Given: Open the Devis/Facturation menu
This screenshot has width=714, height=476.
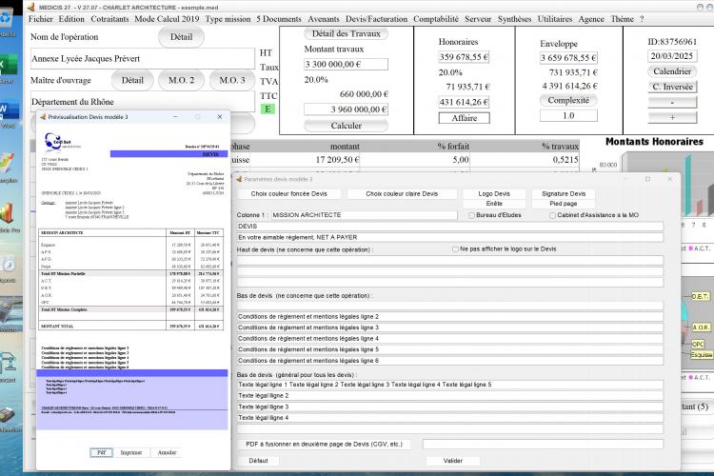Looking at the screenshot, I should [376, 19].
